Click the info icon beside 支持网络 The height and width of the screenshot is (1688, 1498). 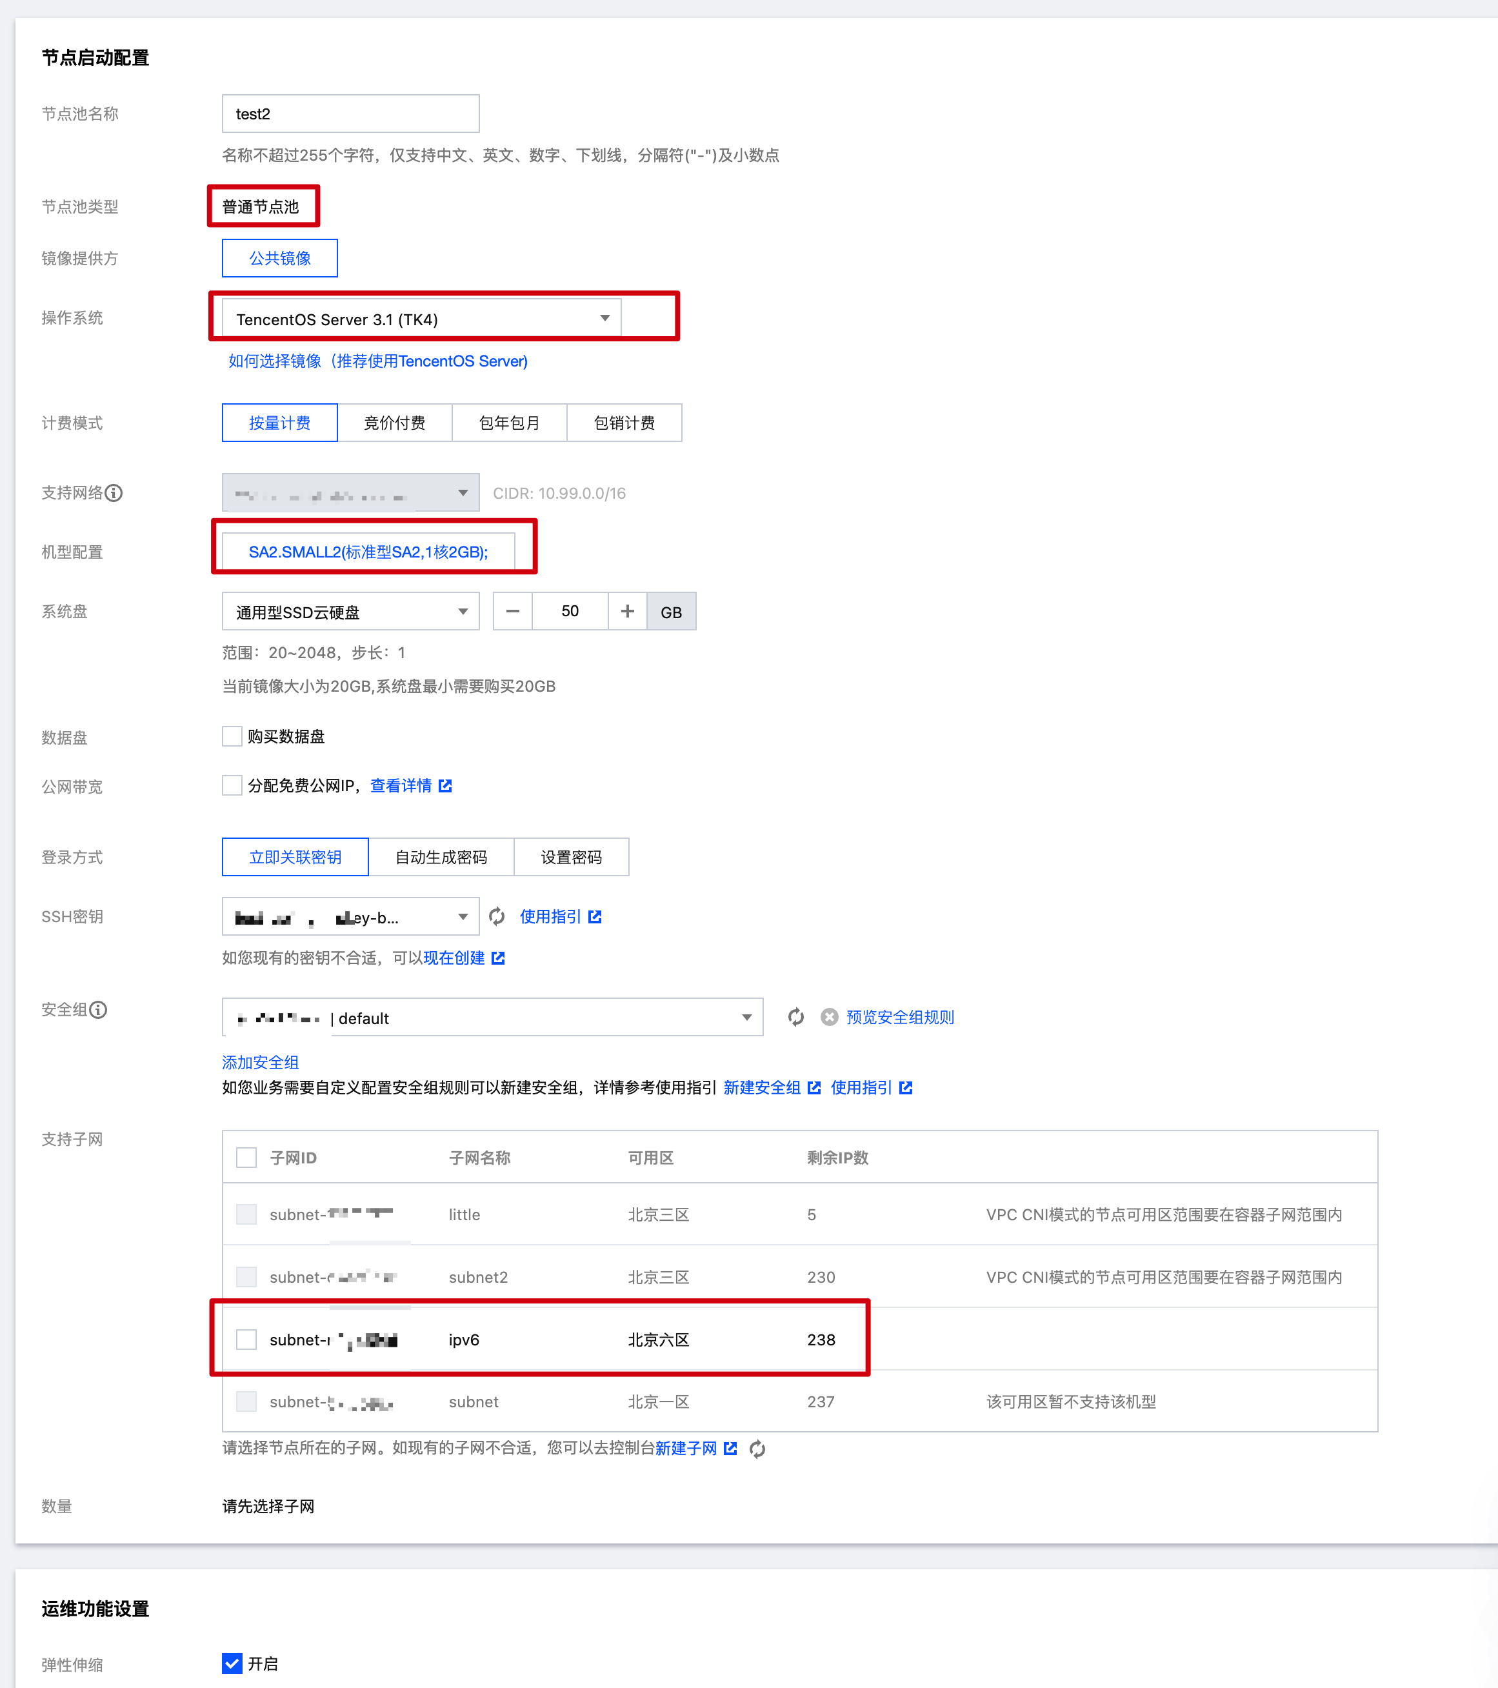point(114,493)
